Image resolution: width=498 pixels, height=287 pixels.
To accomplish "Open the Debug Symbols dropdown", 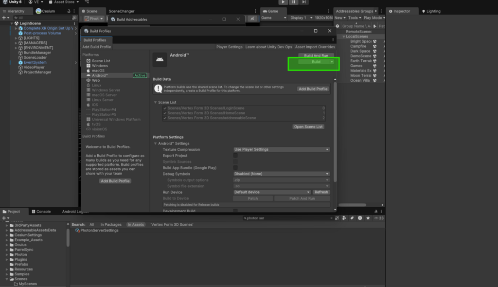I will tap(281, 174).
